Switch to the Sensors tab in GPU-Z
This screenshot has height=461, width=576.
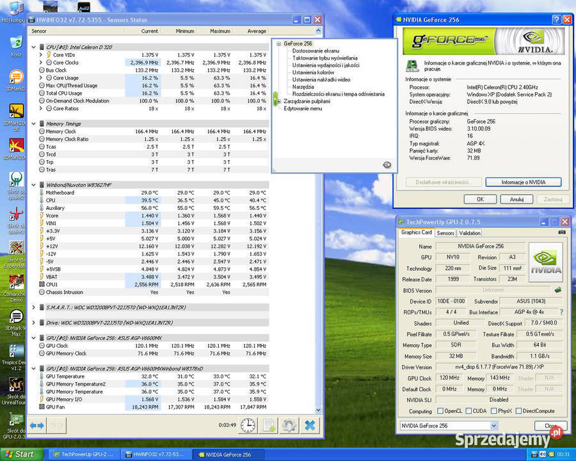(x=445, y=232)
